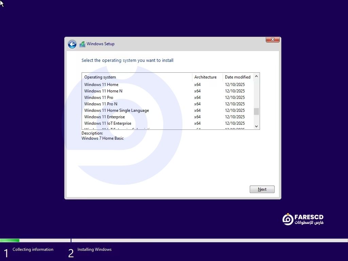Image resolution: width=348 pixels, height=261 pixels.
Task: Click the Date modified column header
Action: [x=238, y=77]
